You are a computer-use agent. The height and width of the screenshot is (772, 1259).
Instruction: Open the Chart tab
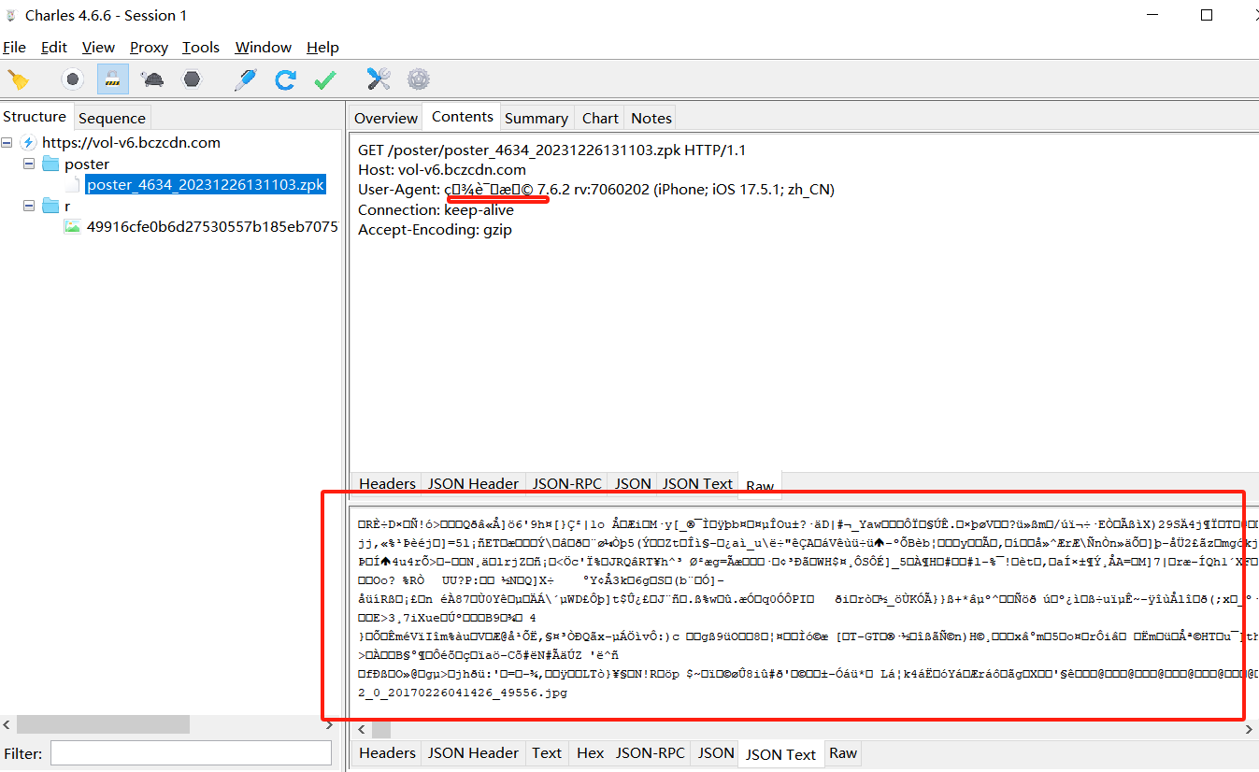(x=600, y=118)
